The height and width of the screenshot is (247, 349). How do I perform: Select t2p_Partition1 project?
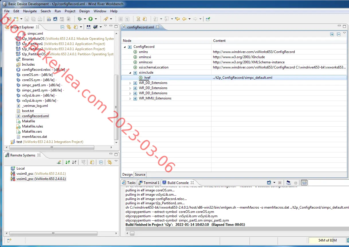32,44
